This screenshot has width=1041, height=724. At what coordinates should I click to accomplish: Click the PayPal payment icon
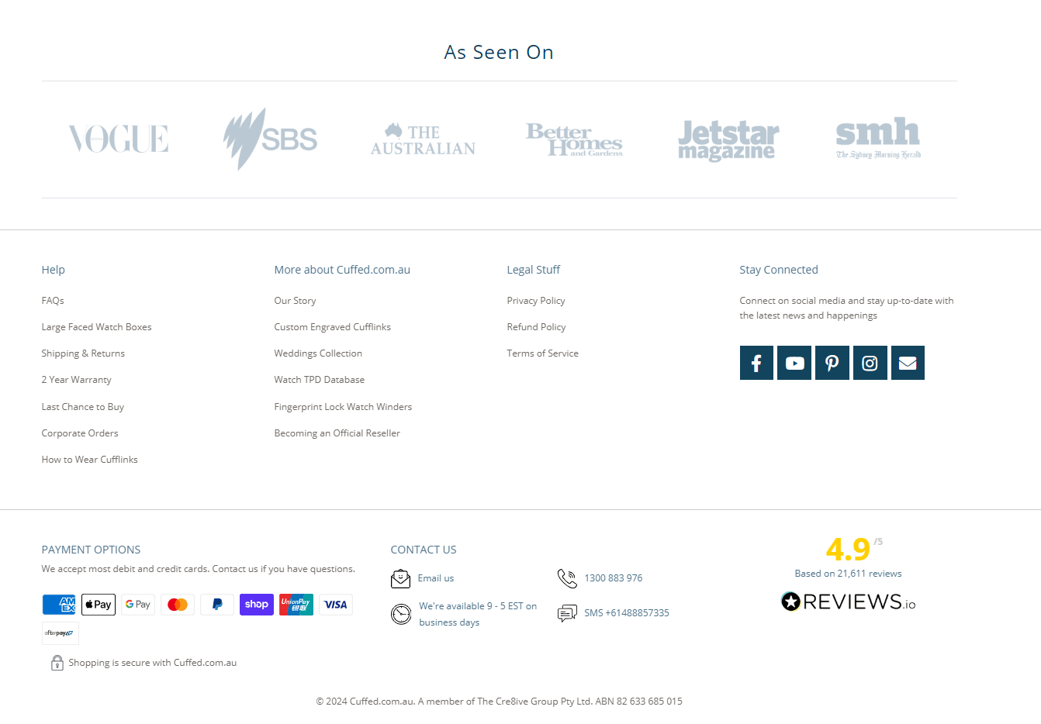[217, 605]
